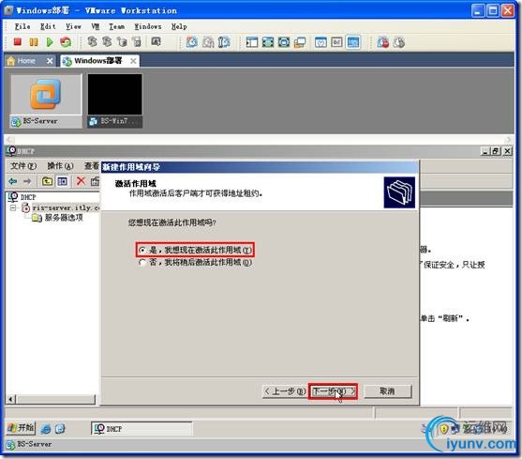
Task: Click the 开始 Start button
Action: coord(21,428)
